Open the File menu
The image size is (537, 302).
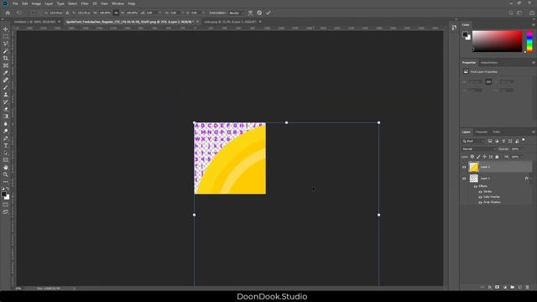click(x=15, y=3)
